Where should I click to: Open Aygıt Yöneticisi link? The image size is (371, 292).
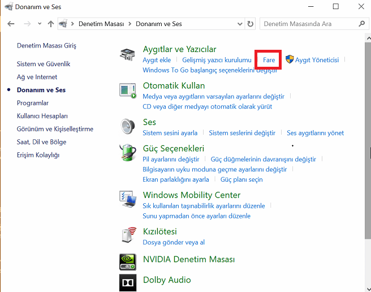pos(317,60)
